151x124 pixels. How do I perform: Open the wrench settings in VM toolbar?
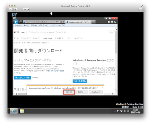[25, 10]
